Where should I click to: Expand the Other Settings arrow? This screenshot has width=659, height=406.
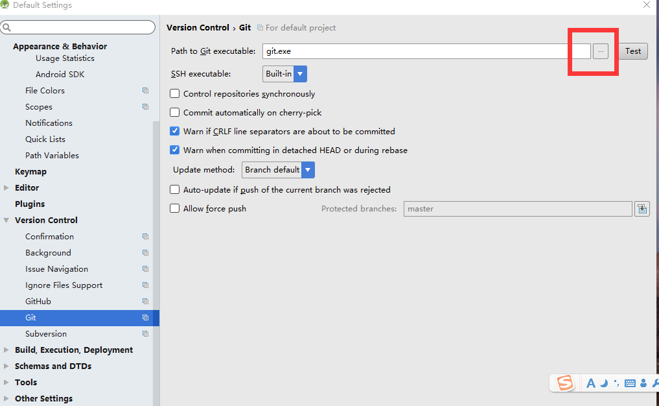(6, 398)
